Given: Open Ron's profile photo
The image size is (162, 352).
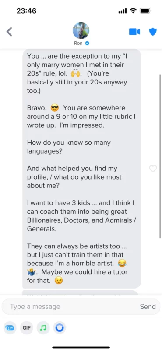Looking at the screenshot, I should click(x=81, y=30).
